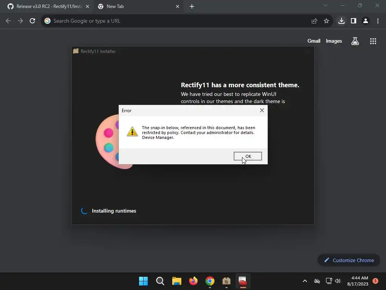Open Chrome profile menu
Viewport: 386px width, 290px height.
[x=366, y=21]
